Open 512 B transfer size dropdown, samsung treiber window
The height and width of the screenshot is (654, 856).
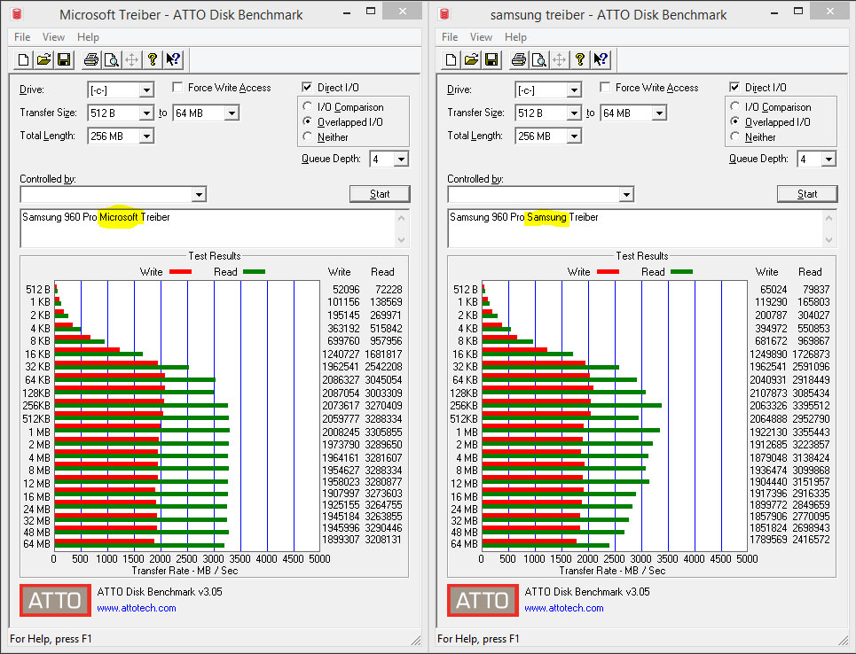574,113
